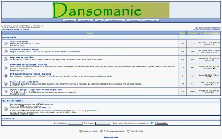Click the 15405 messages count cell
The height and width of the screenshot is (139, 222).
click(192, 92)
